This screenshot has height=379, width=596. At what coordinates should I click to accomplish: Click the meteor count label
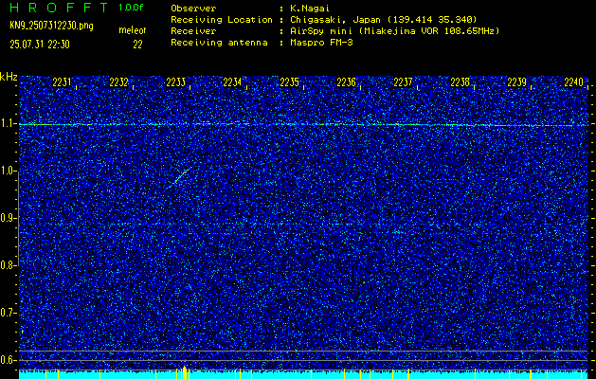click(133, 30)
